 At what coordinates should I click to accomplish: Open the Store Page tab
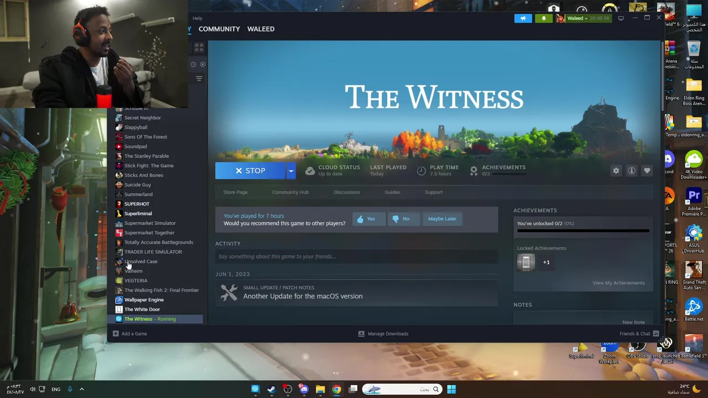235,192
